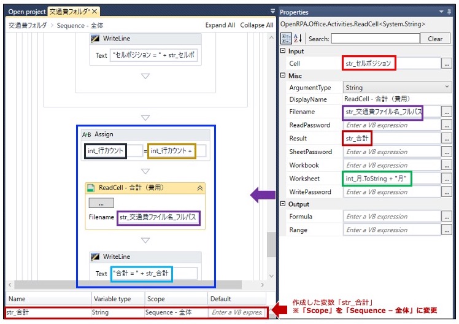Open the document tab list dropdown arrow
459x324 pixels.
point(272,11)
